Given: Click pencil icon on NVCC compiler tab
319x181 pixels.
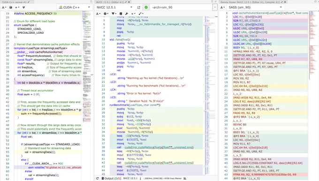Looking at the screenshot, I should (126, 2).
